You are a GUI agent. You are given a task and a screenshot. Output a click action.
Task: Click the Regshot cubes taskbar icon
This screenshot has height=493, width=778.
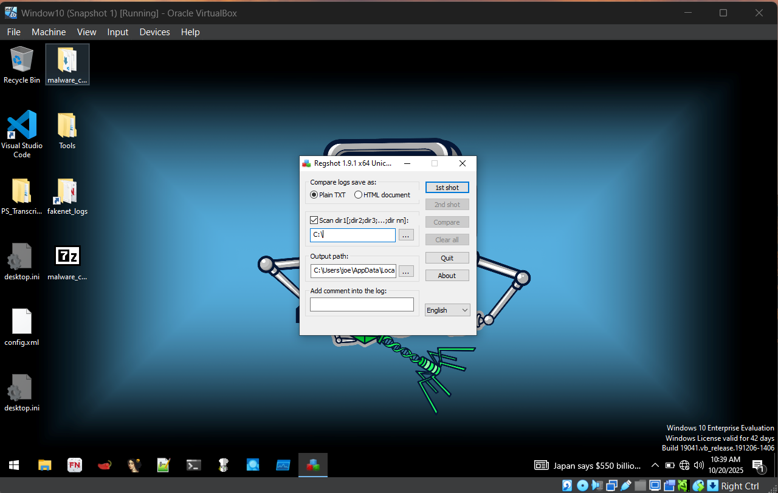[x=313, y=465]
